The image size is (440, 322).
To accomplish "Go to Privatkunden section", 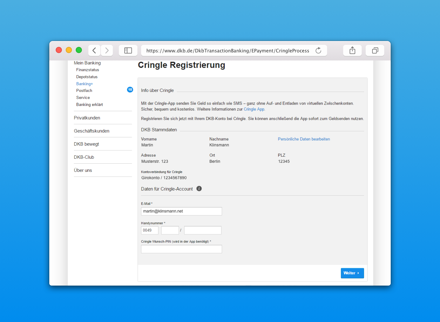I will [87, 118].
